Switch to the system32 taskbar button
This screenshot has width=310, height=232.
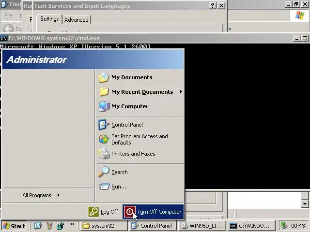(x=104, y=226)
